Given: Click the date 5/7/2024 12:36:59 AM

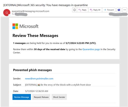Looking at the screenshot, I should [36, 91].
